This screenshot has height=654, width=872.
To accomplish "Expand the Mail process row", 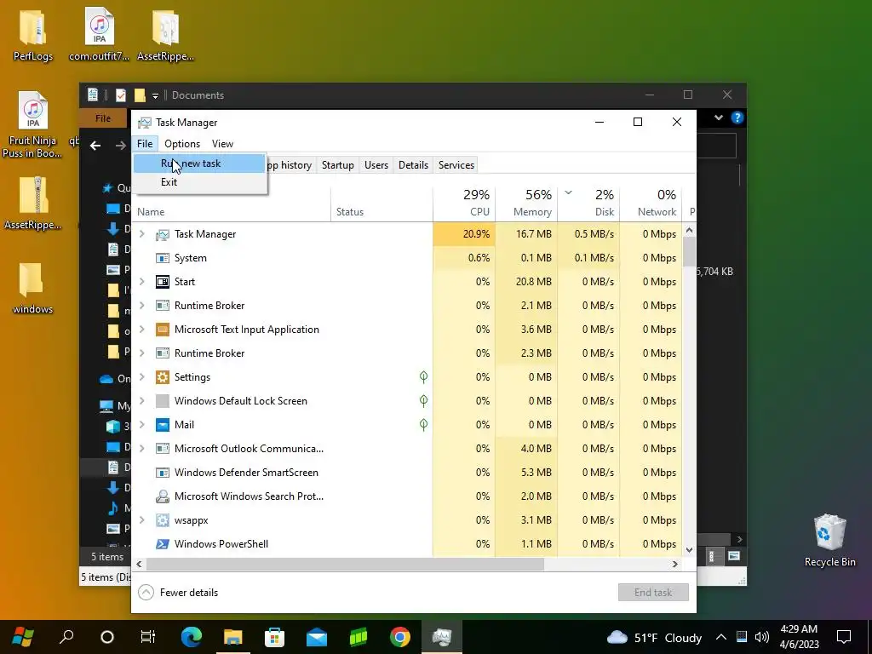I will [x=142, y=425].
